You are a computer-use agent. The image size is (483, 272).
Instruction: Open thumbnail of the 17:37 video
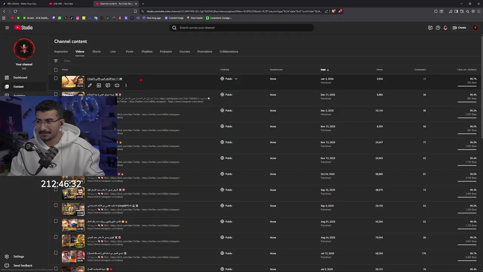pos(73,241)
